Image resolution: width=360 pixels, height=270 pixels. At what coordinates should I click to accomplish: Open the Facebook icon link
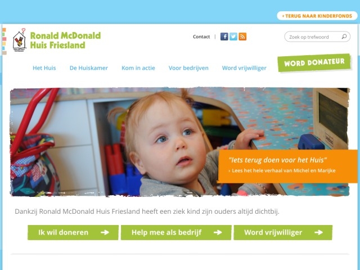pyautogui.click(x=224, y=37)
